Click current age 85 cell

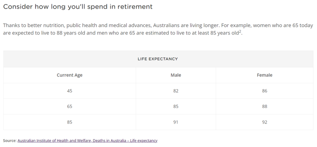tap(70, 122)
